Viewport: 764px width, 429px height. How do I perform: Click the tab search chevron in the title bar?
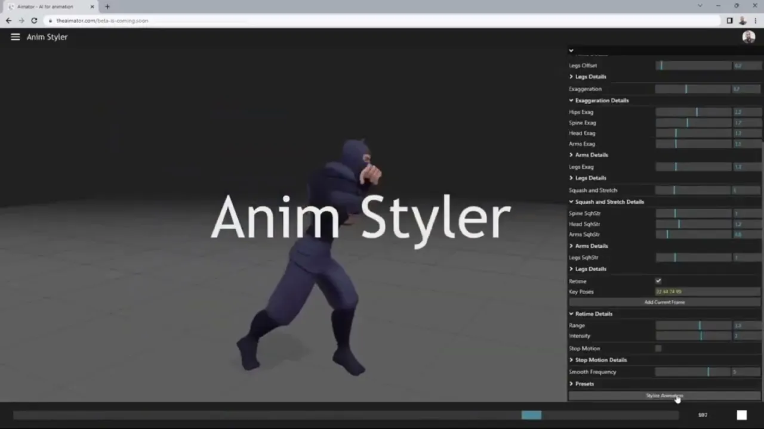(700, 6)
